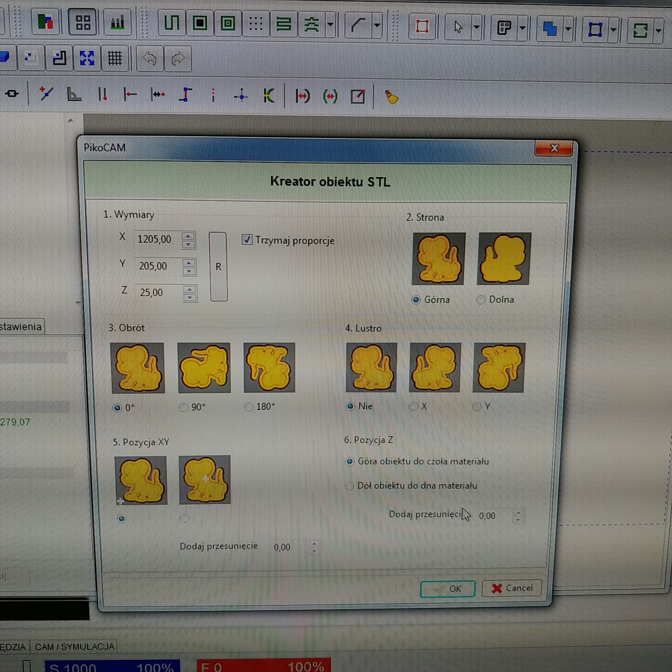This screenshot has width=672, height=672.
Task: Open the dropdown next to the curve line tool
Action: coord(377,25)
